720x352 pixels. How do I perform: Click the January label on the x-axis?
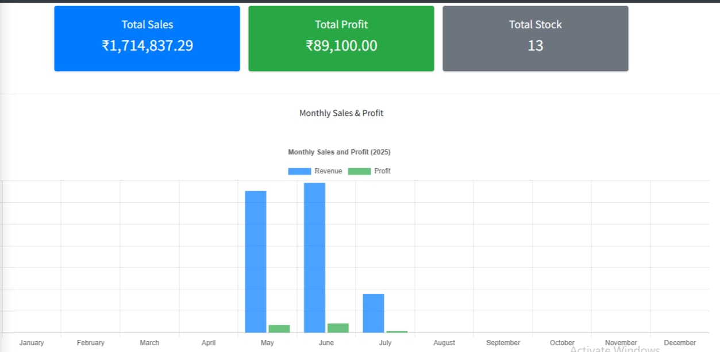(32, 343)
